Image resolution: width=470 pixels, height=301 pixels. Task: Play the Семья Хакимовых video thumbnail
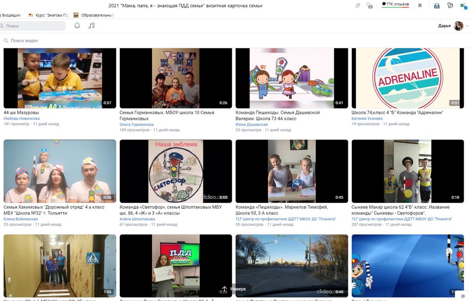[x=60, y=171]
